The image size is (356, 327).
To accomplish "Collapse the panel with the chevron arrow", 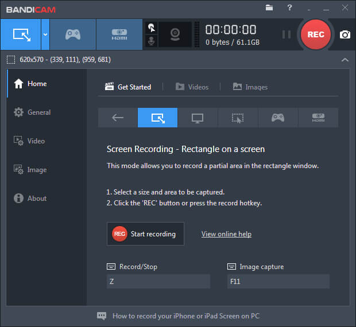I will [345, 60].
